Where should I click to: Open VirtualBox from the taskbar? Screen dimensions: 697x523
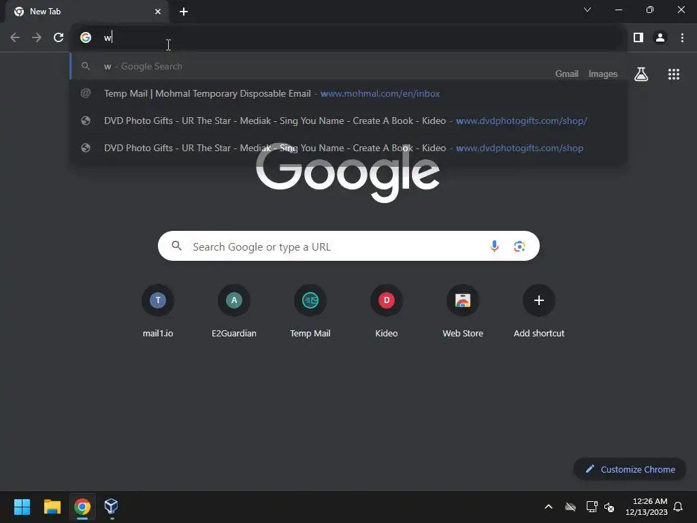point(111,507)
